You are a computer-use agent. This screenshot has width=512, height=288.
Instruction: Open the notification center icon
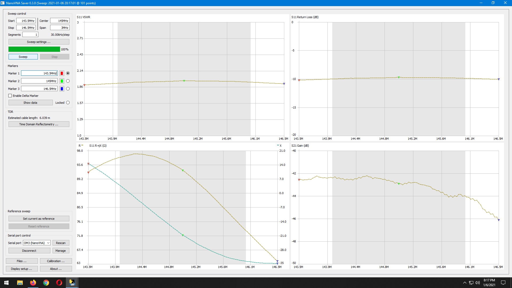click(x=503, y=283)
